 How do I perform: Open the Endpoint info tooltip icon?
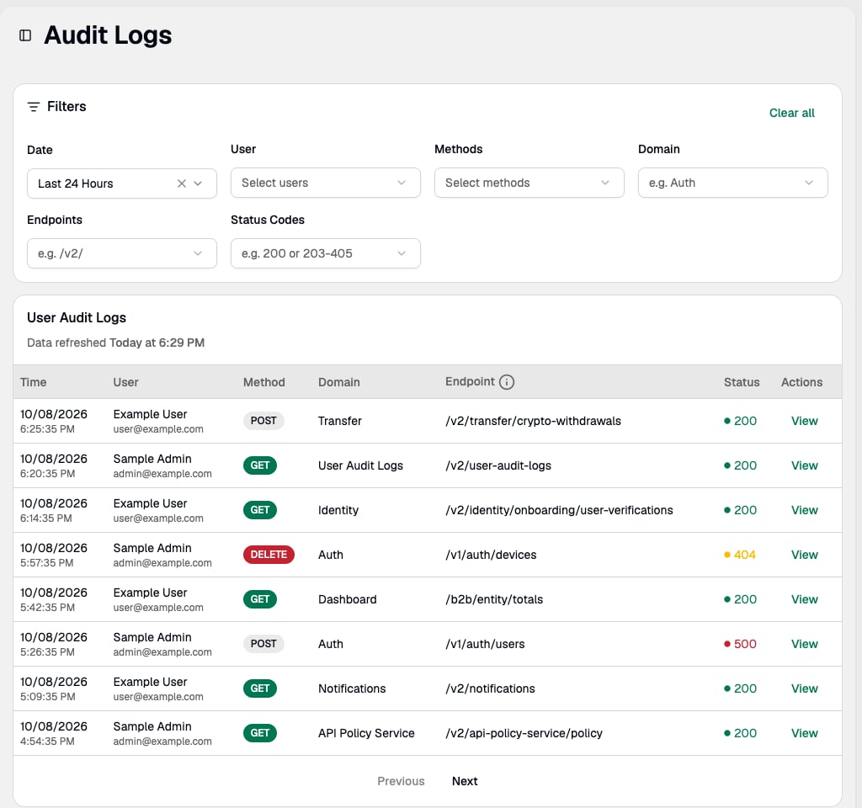[x=506, y=382]
